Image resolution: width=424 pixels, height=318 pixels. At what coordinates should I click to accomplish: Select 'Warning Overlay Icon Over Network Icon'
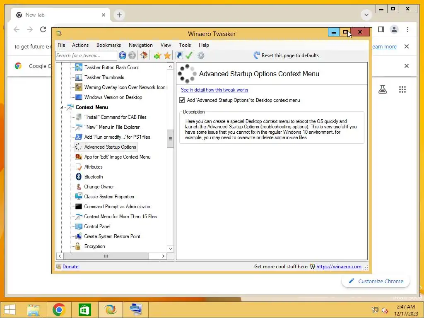click(125, 87)
